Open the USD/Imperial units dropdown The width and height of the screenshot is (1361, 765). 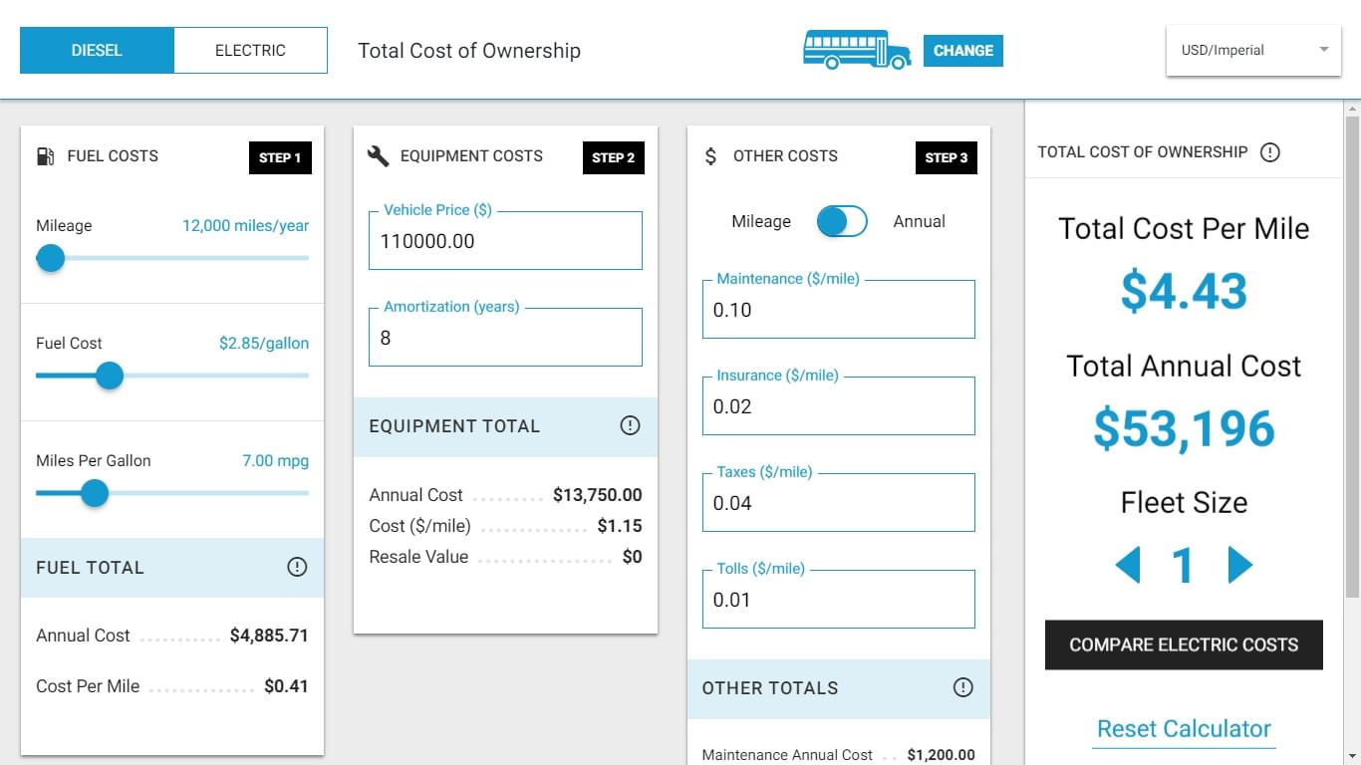click(x=1253, y=50)
